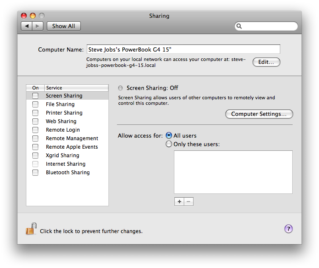319x268 pixels.
Task: Click the forward navigation arrow
Action: (x=37, y=26)
